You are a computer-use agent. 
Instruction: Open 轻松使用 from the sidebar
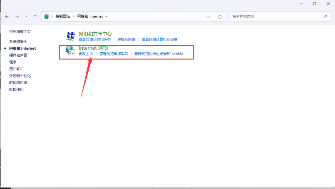pyautogui.click(x=16, y=89)
